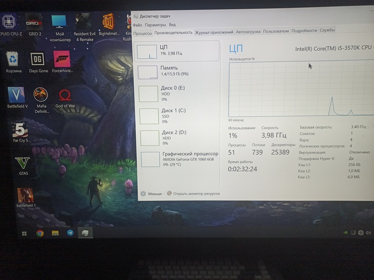Open the CPUID CPU-Z desktop shortcut
Viewport: 374px width, 280px height.
pos(10,22)
